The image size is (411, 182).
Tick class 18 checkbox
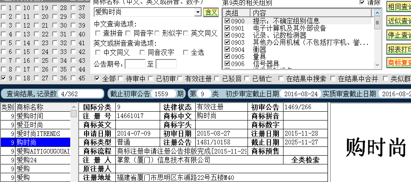(18, 78)
